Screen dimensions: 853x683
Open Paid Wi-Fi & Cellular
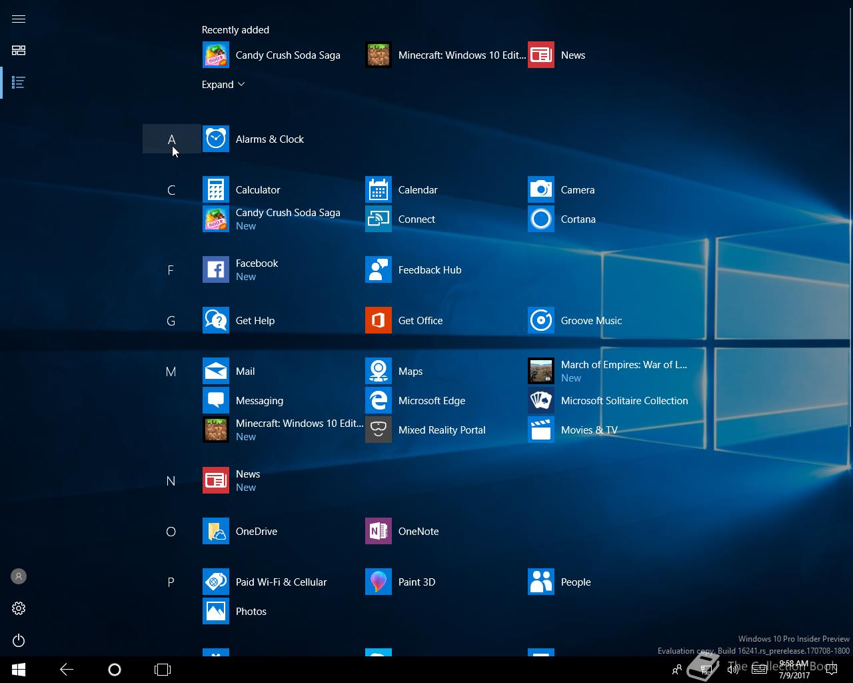coord(282,582)
